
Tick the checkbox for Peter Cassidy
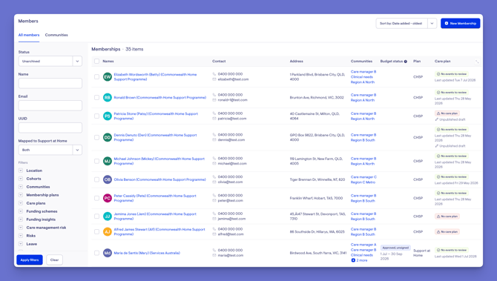[96, 198]
